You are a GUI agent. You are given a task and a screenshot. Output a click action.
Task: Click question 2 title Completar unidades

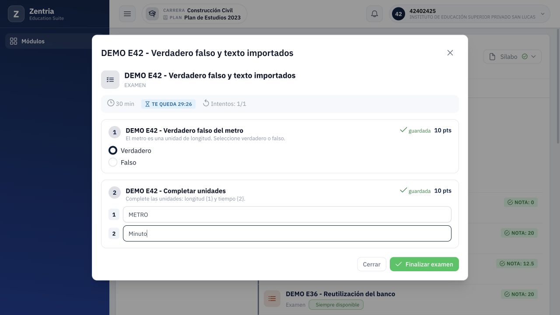pyautogui.click(x=175, y=191)
